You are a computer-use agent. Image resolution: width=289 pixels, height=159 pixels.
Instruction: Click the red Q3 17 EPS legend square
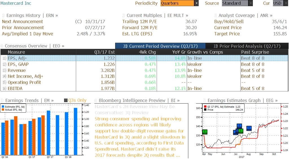click(x=205, y=107)
